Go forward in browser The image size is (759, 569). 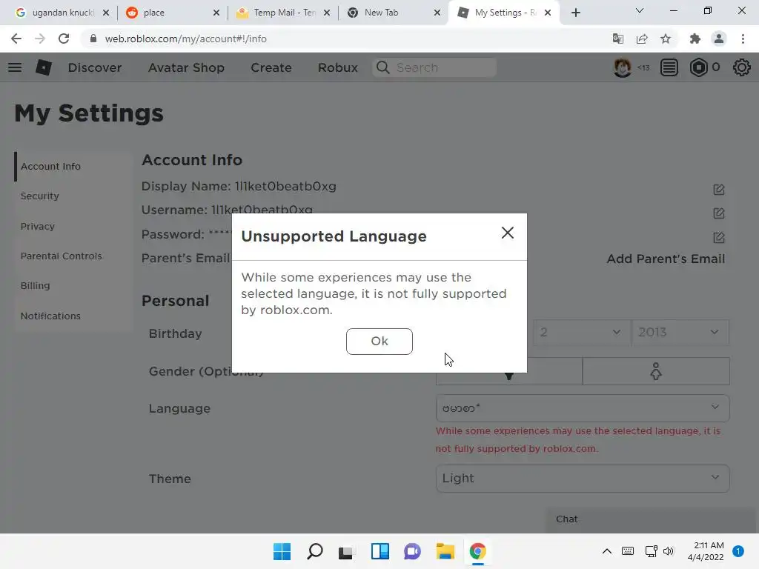[x=40, y=39]
